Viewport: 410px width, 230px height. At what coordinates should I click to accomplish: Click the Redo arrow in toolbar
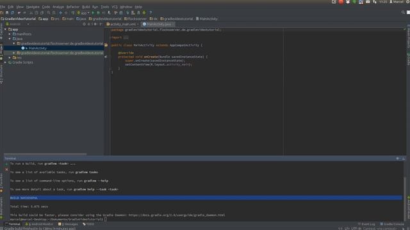(x=24, y=13)
